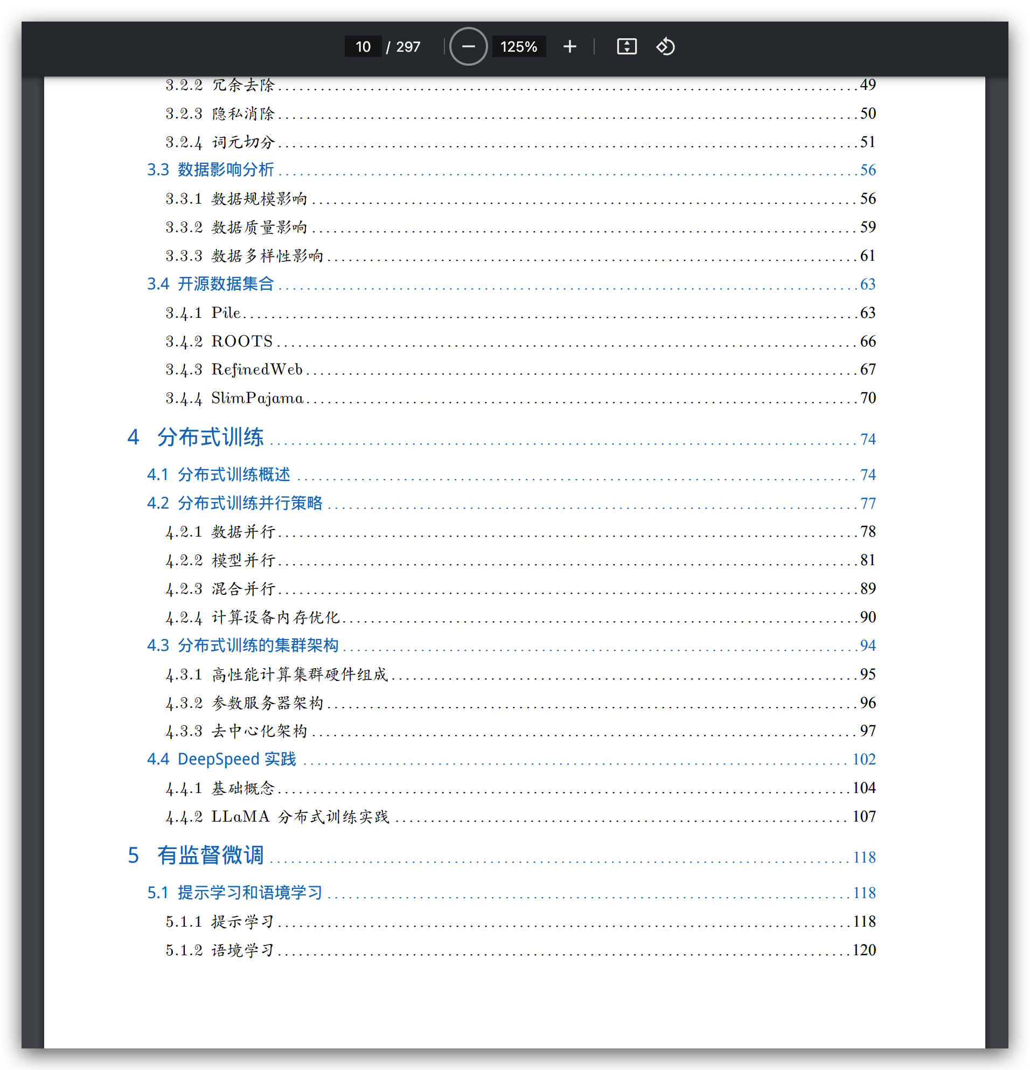Click entry 3.2.2 冗余去除
This screenshot has height=1070, width=1030.
pyautogui.click(x=220, y=85)
